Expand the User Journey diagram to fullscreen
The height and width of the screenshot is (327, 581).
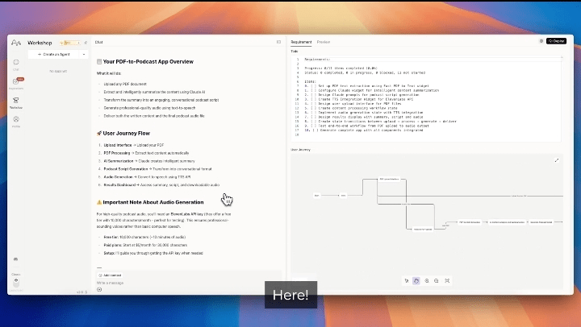[x=556, y=160]
